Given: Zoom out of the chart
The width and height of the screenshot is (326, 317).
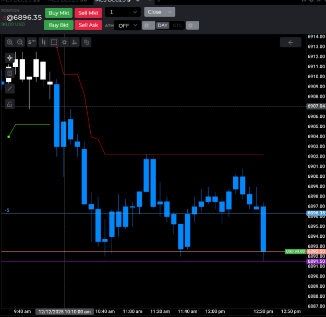Looking at the screenshot, I should click(20, 42).
